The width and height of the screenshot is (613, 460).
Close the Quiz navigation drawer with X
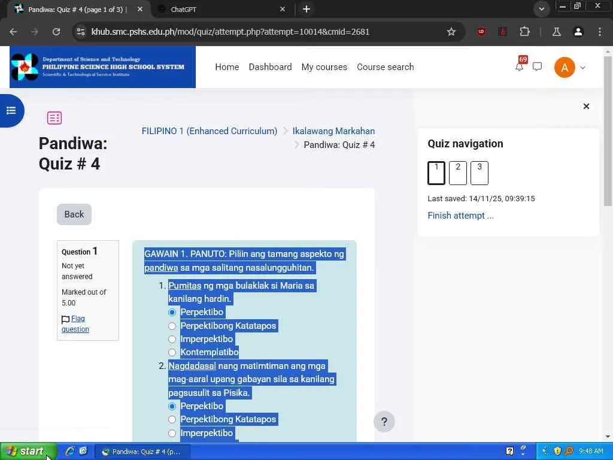coord(586,107)
